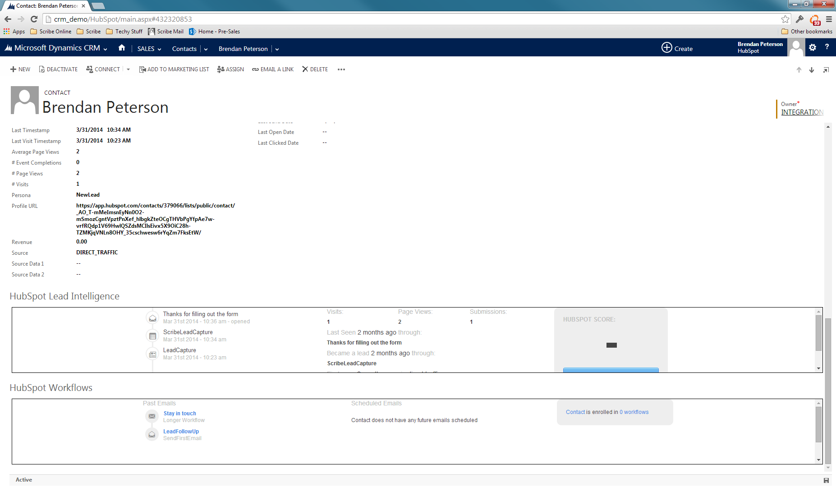Open more commands ellipsis
836x487 pixels.
click(341, 69)
